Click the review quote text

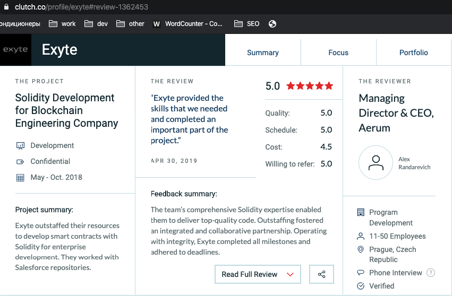[x=190, y=119]
